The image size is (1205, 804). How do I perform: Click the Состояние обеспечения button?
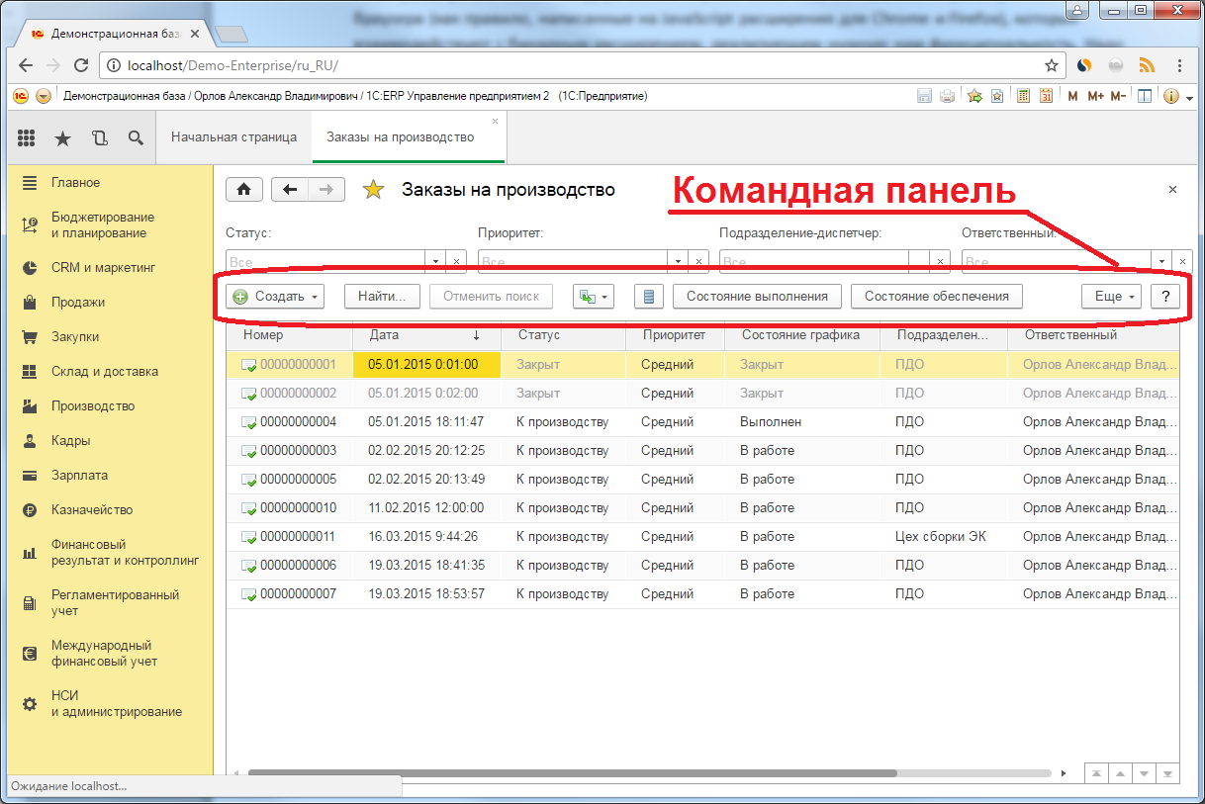point(936,296)
